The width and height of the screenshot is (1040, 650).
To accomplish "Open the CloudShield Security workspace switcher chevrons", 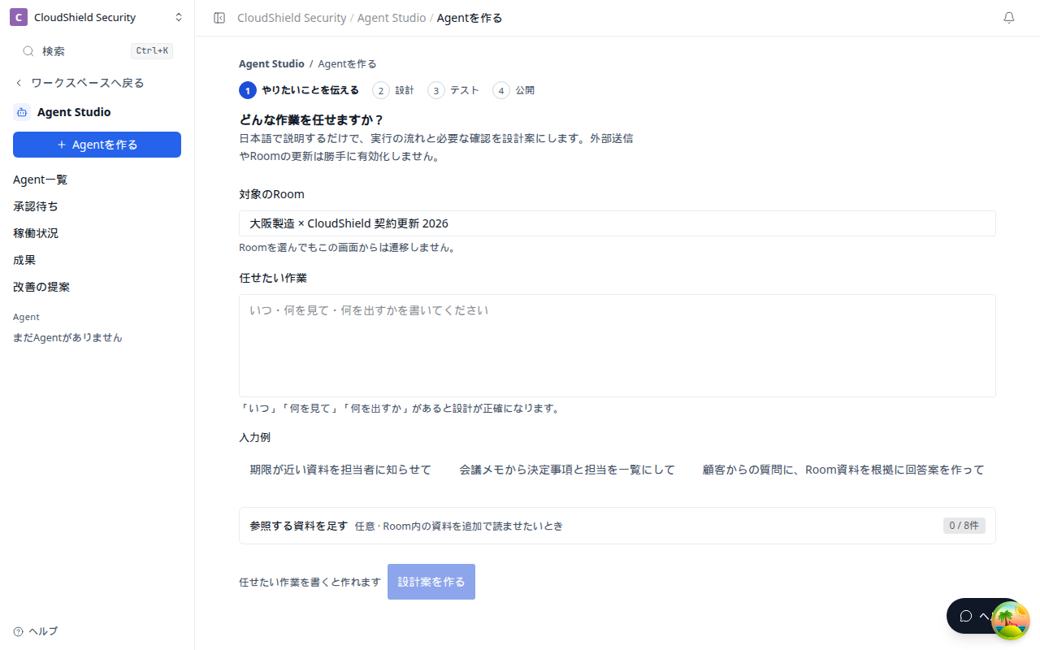I will pyautogui.click(x=179, y=17).
